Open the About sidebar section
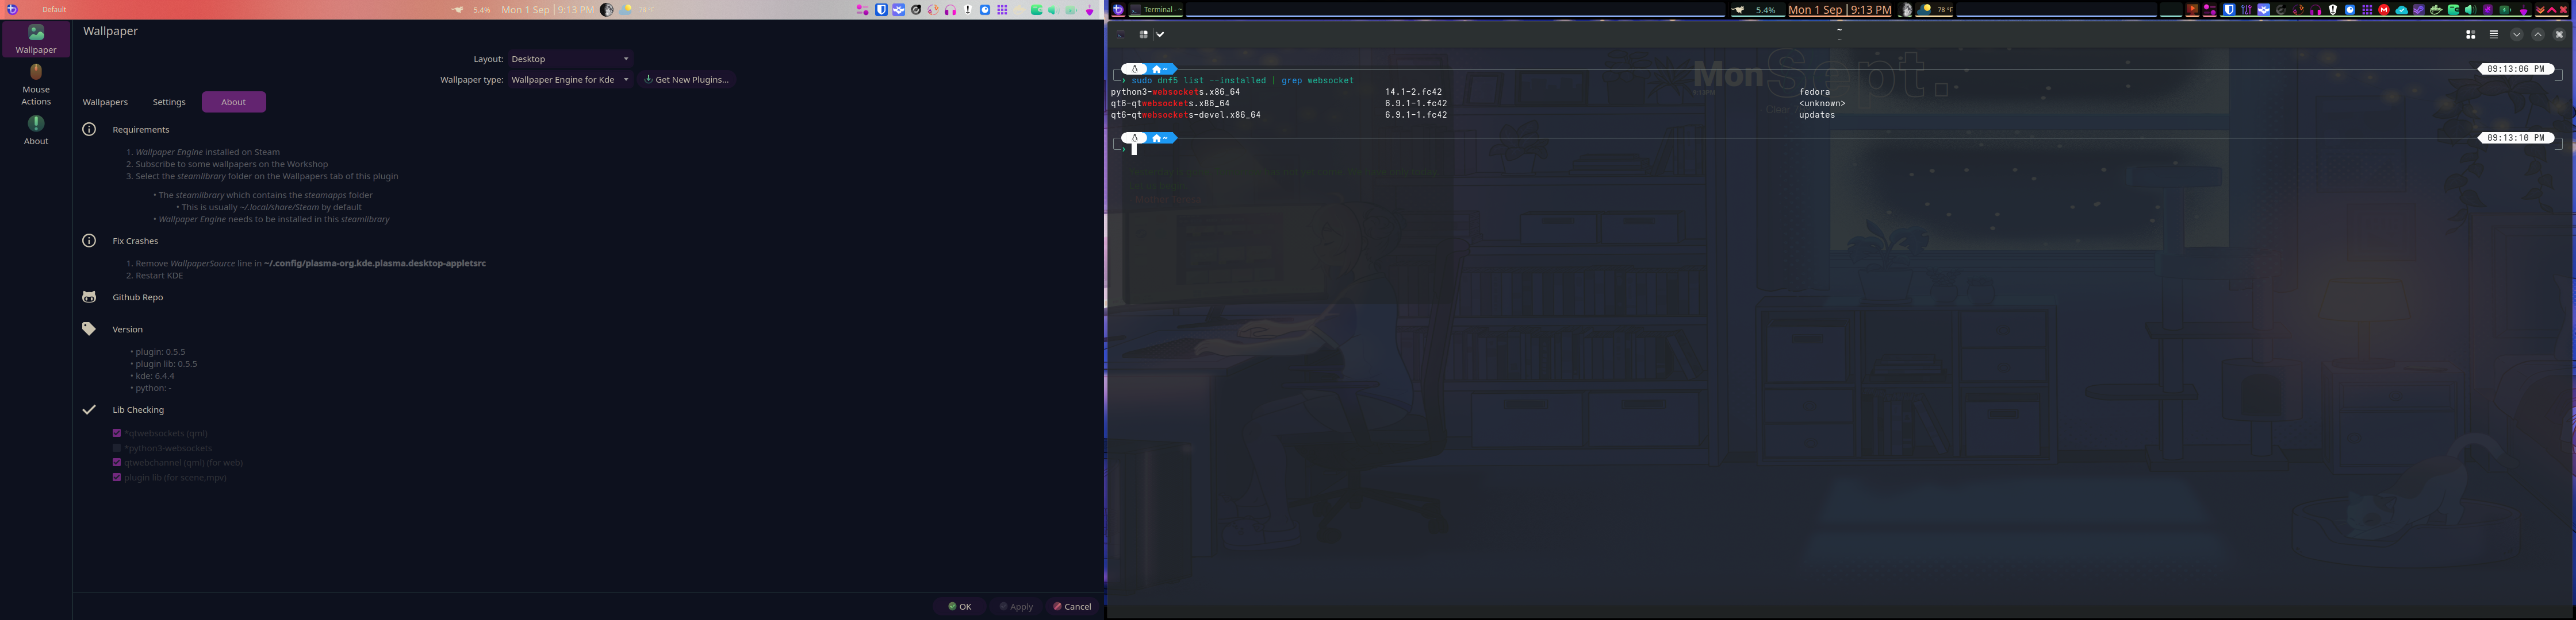 36,130
